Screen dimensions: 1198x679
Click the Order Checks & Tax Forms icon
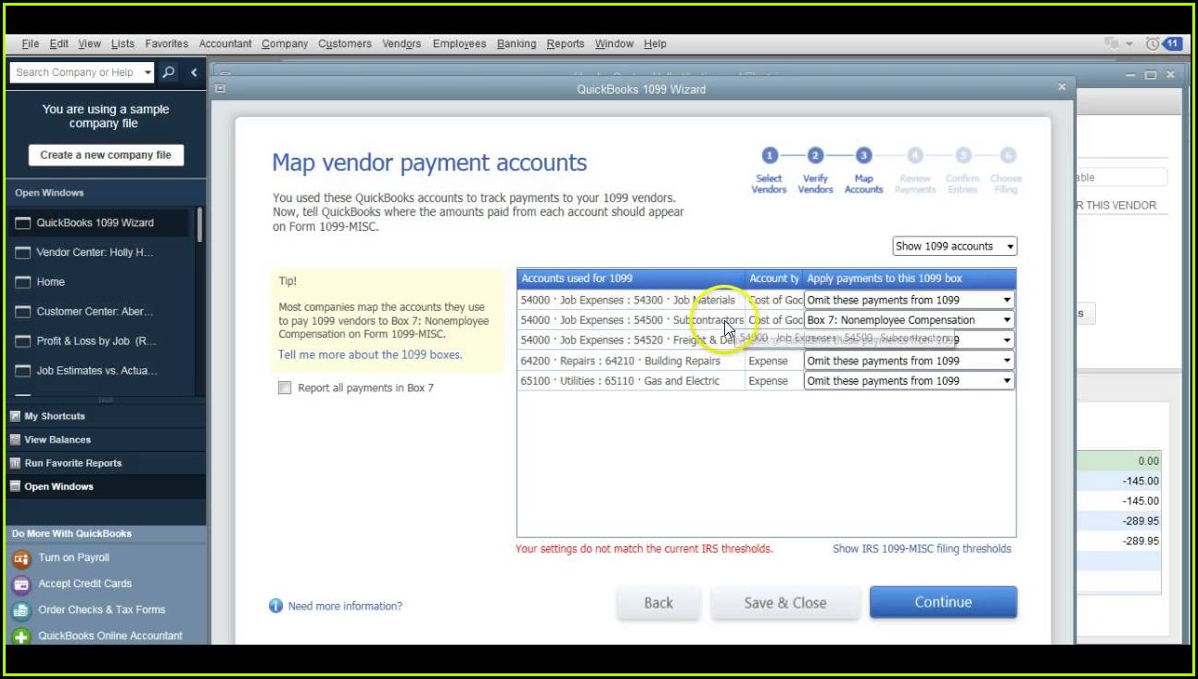click(x=21, y=610)
